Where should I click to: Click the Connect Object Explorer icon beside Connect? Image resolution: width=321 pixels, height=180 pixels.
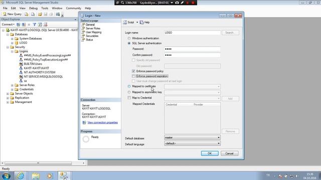18,24
